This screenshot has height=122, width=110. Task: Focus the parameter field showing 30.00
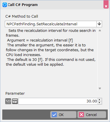58,101
